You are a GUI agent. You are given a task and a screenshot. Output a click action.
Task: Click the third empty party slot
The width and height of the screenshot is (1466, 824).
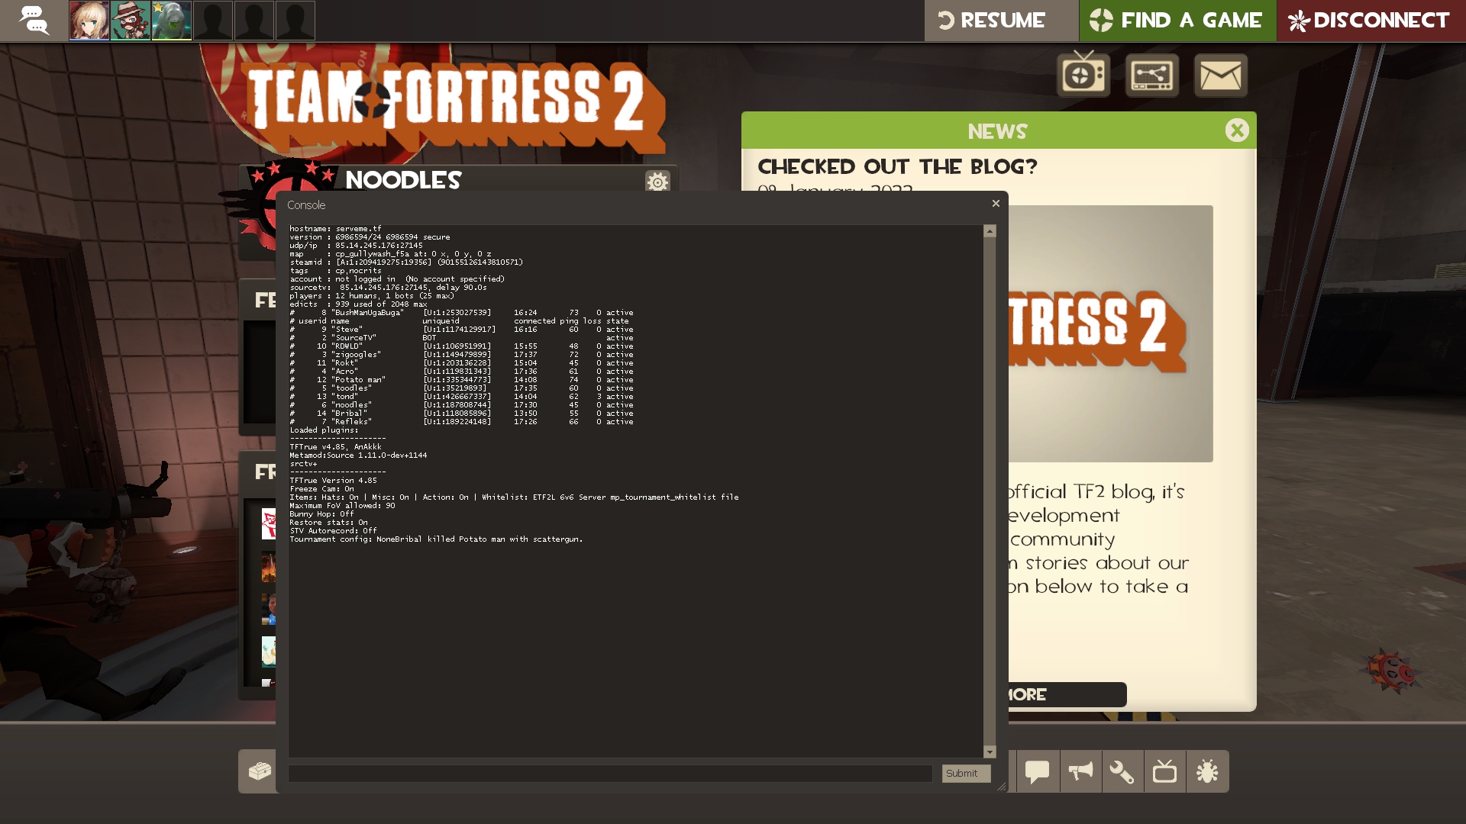[x=295, y=21]
